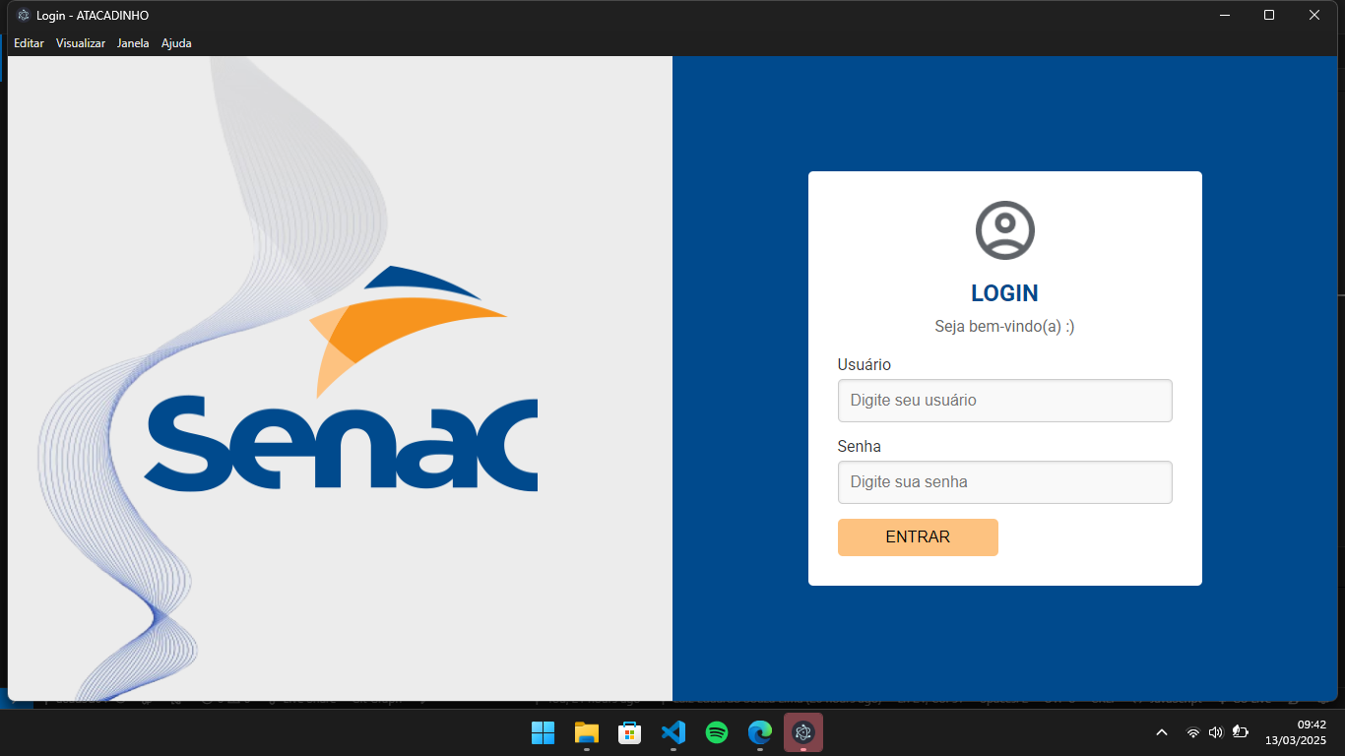Image resolution: width=1345 pixels, height=756 pixels.
Task: Click the ENTRAR button
Action: [917, 537]
